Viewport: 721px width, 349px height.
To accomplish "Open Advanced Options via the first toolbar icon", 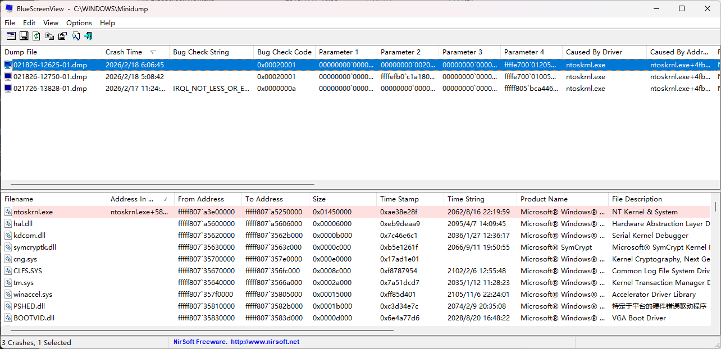I will coord(11,36).
